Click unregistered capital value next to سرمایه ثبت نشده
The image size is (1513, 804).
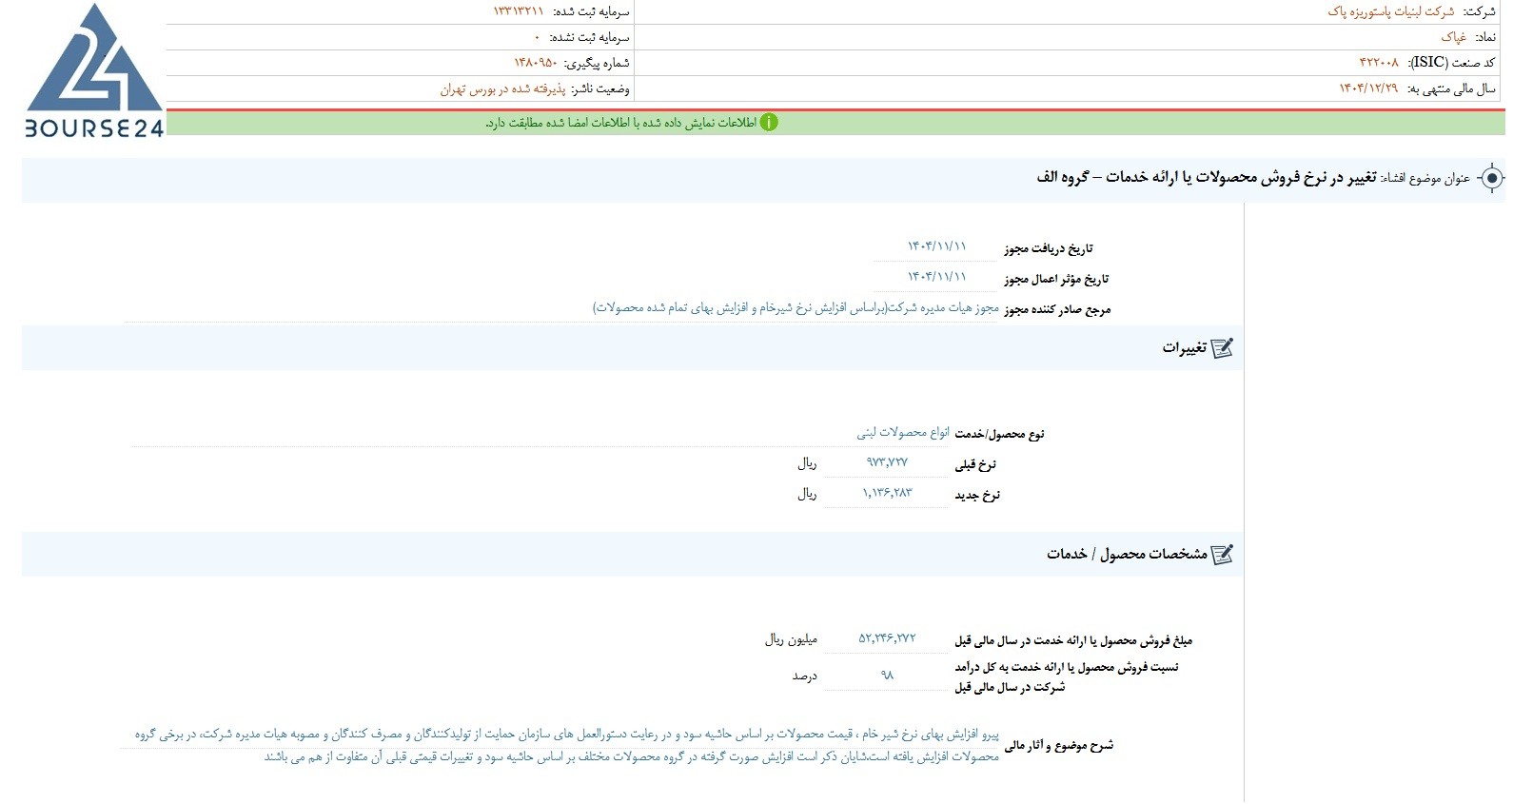click(x=537, y=37)
